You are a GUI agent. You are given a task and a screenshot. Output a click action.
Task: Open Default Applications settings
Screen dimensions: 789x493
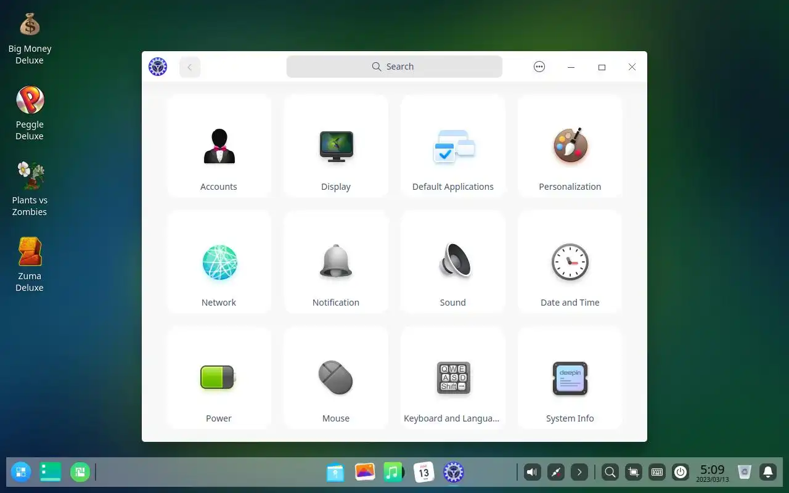(x=453, y=146)
